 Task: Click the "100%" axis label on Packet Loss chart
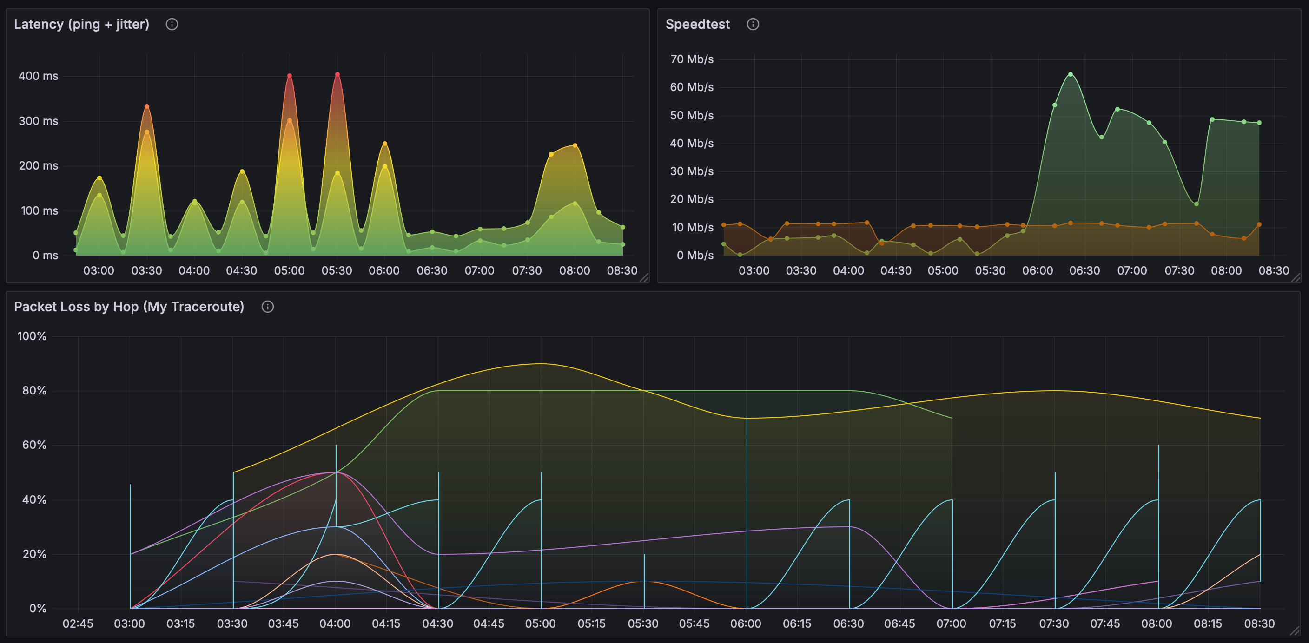[x=33, y=336]
